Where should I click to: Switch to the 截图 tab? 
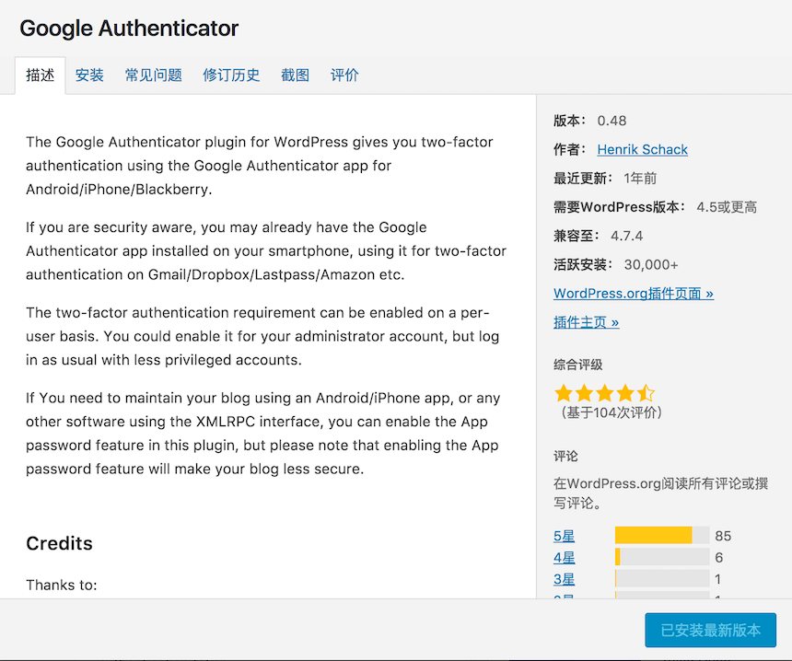pyautogui.click(x=295, y=75)
